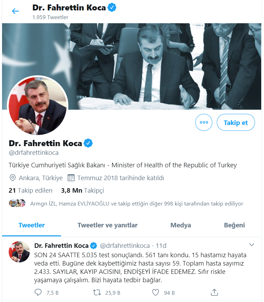This screenshot has width=264, height=302.
Task: Click the tweet author's small avatar
Action: click(x=19, y=252)
